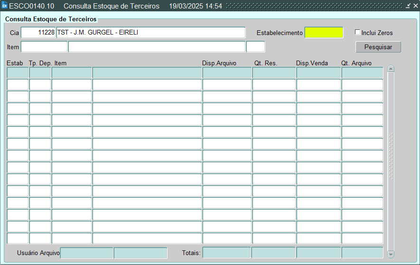This screenshot has width=420, height=265.
Task: Click the first Item code input field
Action: (x=44, y=47)
